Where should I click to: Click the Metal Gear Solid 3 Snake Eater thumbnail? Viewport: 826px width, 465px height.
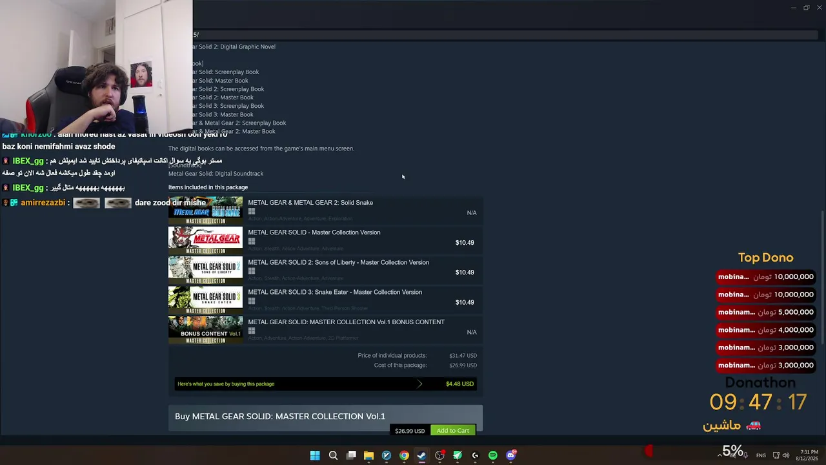click(x=205, y=300)
